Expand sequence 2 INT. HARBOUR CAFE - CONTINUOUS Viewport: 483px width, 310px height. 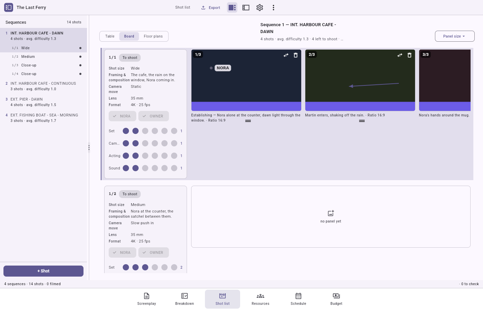click(x=43, y=86)
